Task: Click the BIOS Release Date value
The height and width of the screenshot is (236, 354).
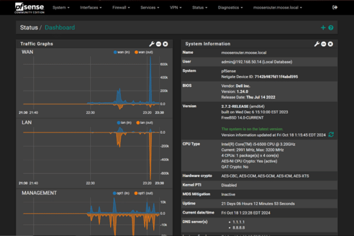Action: pyautogui.click(x=261, y=97)
